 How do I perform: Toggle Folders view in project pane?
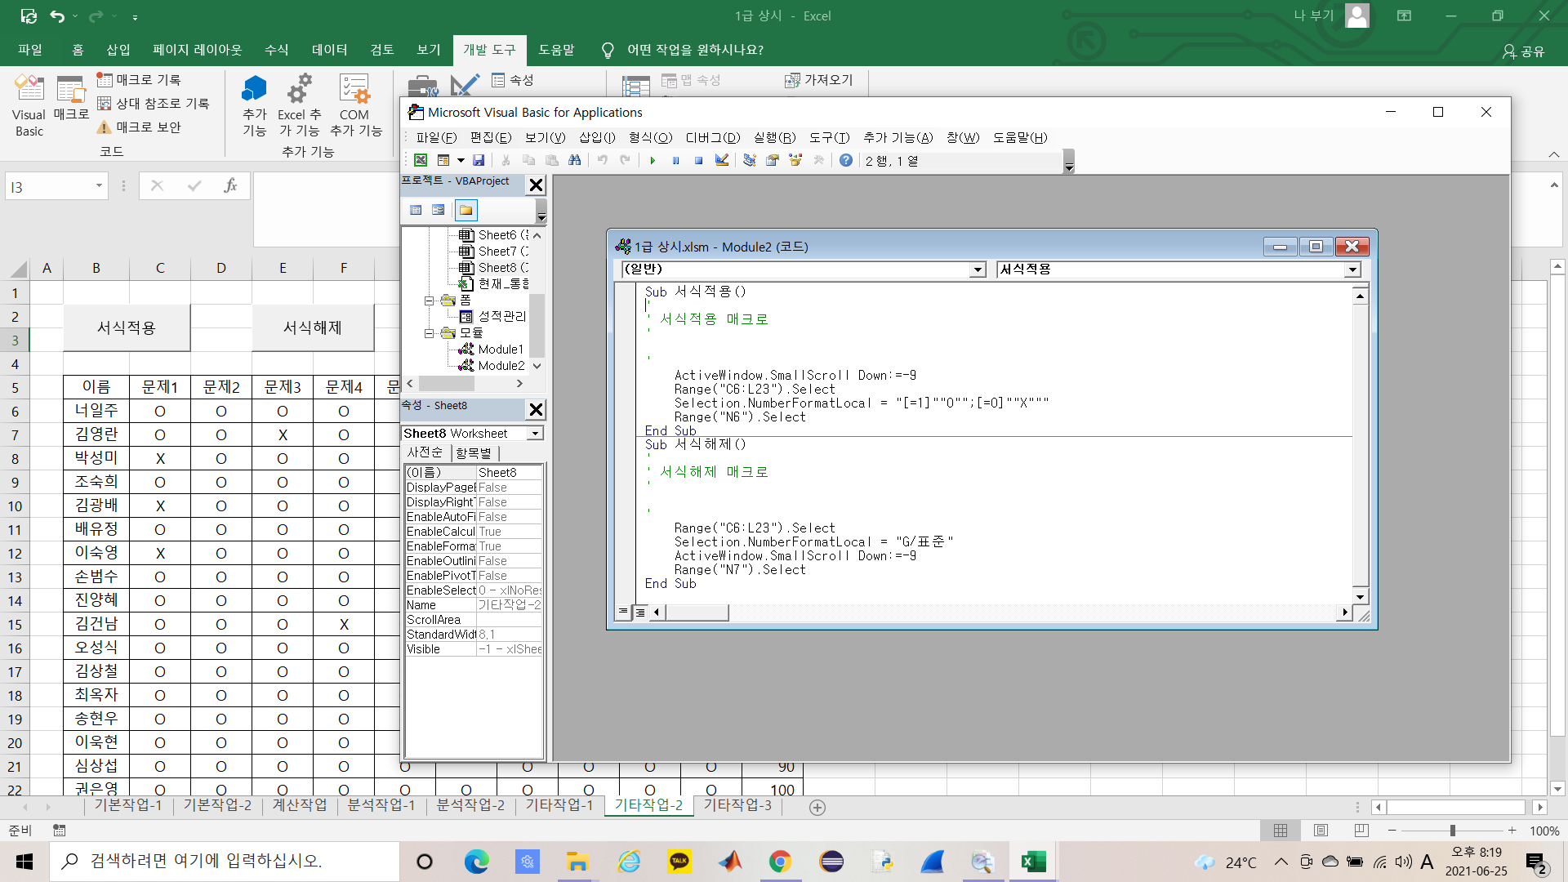tap(465, 211)
